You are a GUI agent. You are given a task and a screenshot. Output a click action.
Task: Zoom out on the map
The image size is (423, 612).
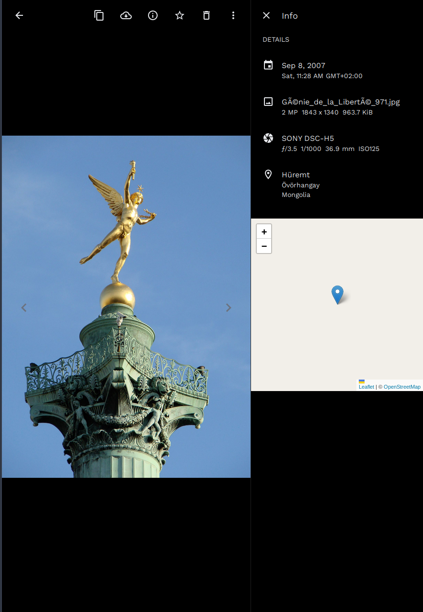point(264,246)
